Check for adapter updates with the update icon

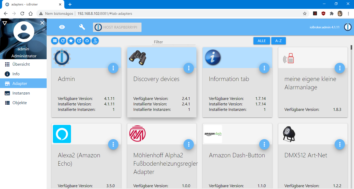pyautogui.click(x=79, y=41)
